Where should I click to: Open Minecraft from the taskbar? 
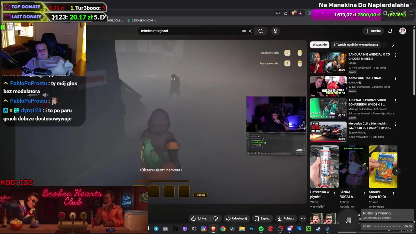[309, 229]
